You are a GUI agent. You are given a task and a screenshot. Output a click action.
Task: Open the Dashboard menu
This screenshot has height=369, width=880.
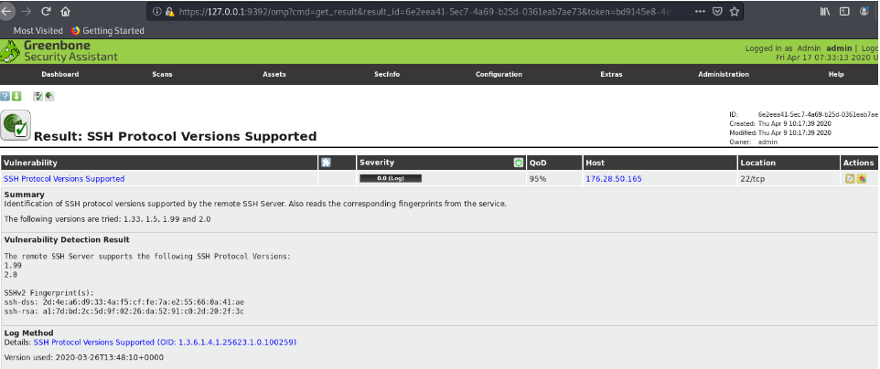point(60,74)
